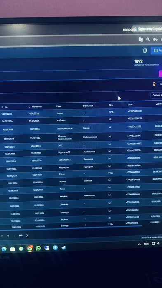Click the search field starting with 'Логин'
Image resolution: width=162 pixels, height=288 pixels.
(156, 95)
